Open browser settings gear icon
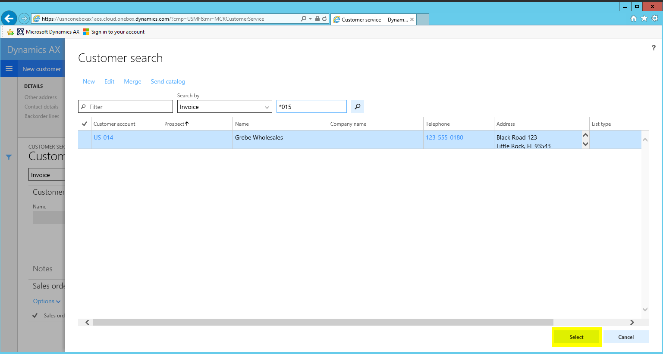 click(654, 19)
